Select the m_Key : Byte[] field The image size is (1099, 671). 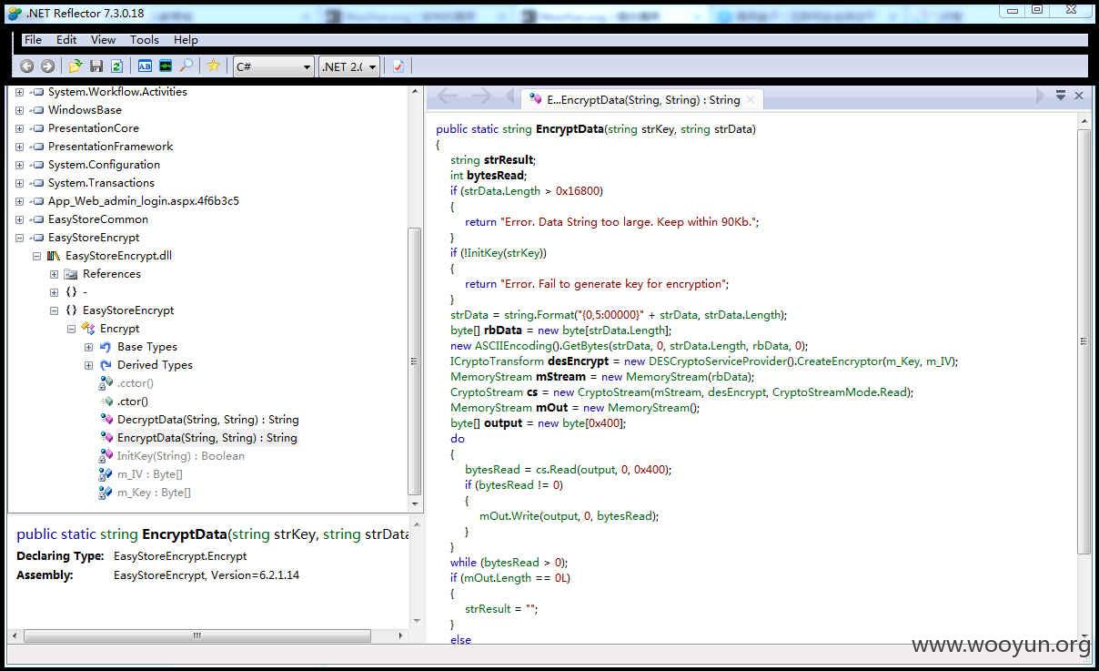[x=154, y=493]
